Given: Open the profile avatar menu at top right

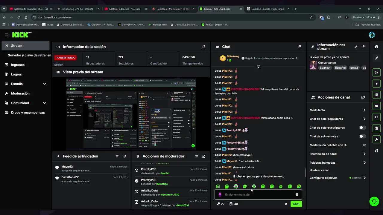Looking at the screenshot, I should pyautogui.click(x=372, y=35).
